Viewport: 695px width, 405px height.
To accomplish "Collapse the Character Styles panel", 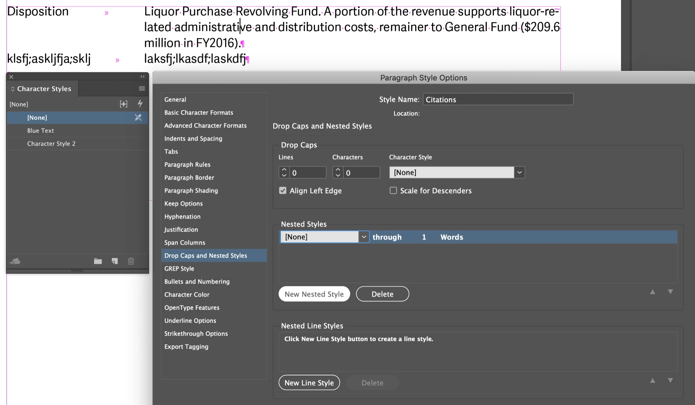I will point(143,76).
